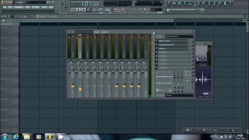Open the playlist view shortcut icon
The image size is (249, 140).
pos(169,3)
